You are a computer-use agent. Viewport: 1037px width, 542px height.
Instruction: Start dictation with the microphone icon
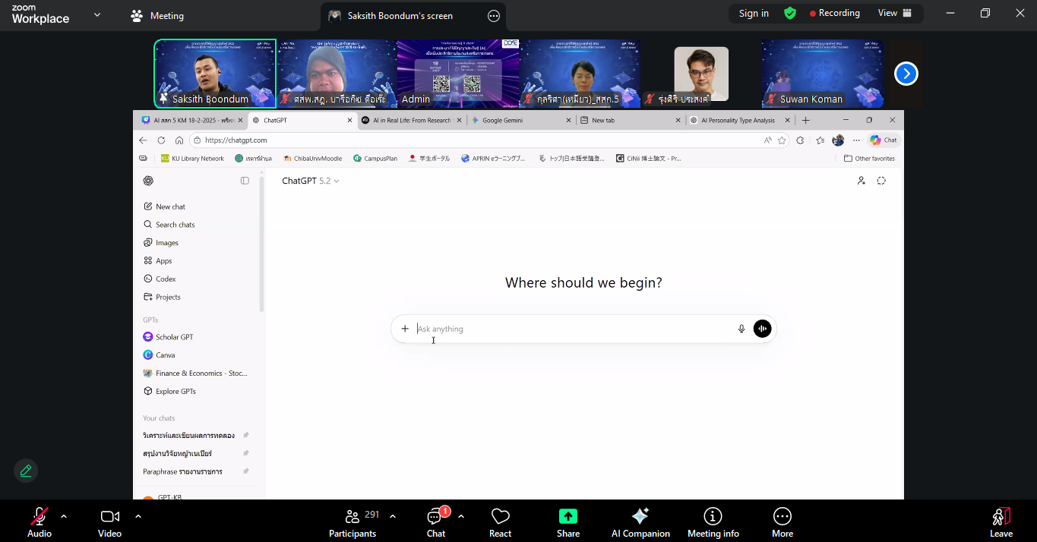click(741, 329)
